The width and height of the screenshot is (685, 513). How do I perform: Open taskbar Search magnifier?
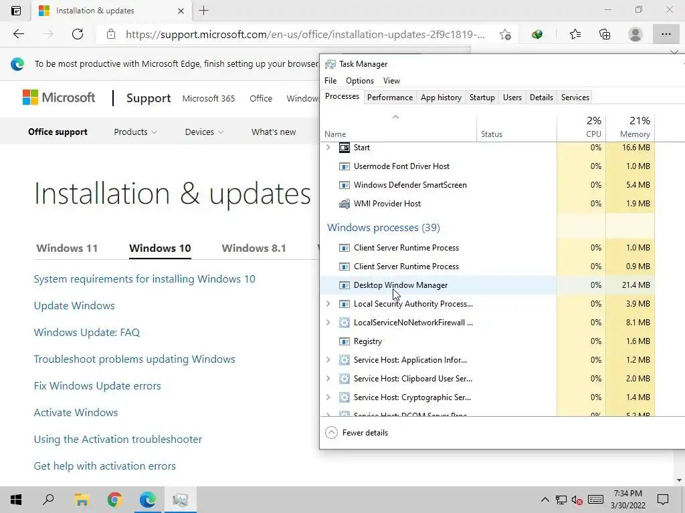(48, 500)
